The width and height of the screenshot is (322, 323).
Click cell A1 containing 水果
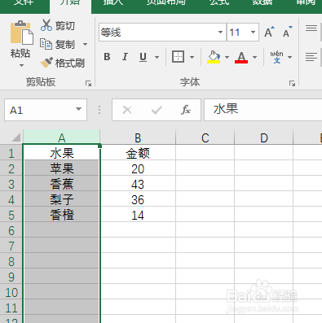pos(62,153)
